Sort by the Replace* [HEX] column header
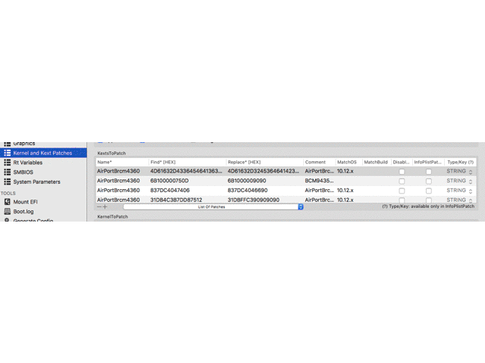Image resolution: width=485 pixels, height=363 pixels. tap(264, 162)
